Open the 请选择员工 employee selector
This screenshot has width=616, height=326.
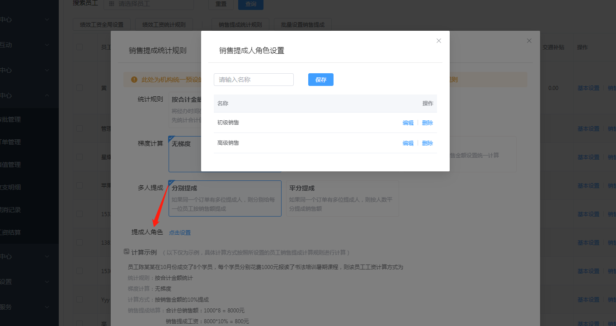[149, 4]
